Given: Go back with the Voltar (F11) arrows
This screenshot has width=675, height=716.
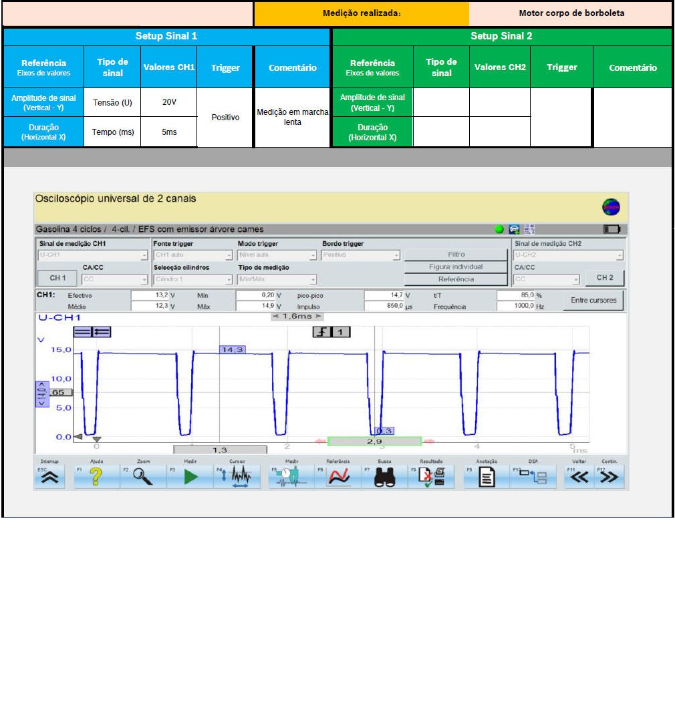Looking at the screenshot, I should (x=579, y=476).
